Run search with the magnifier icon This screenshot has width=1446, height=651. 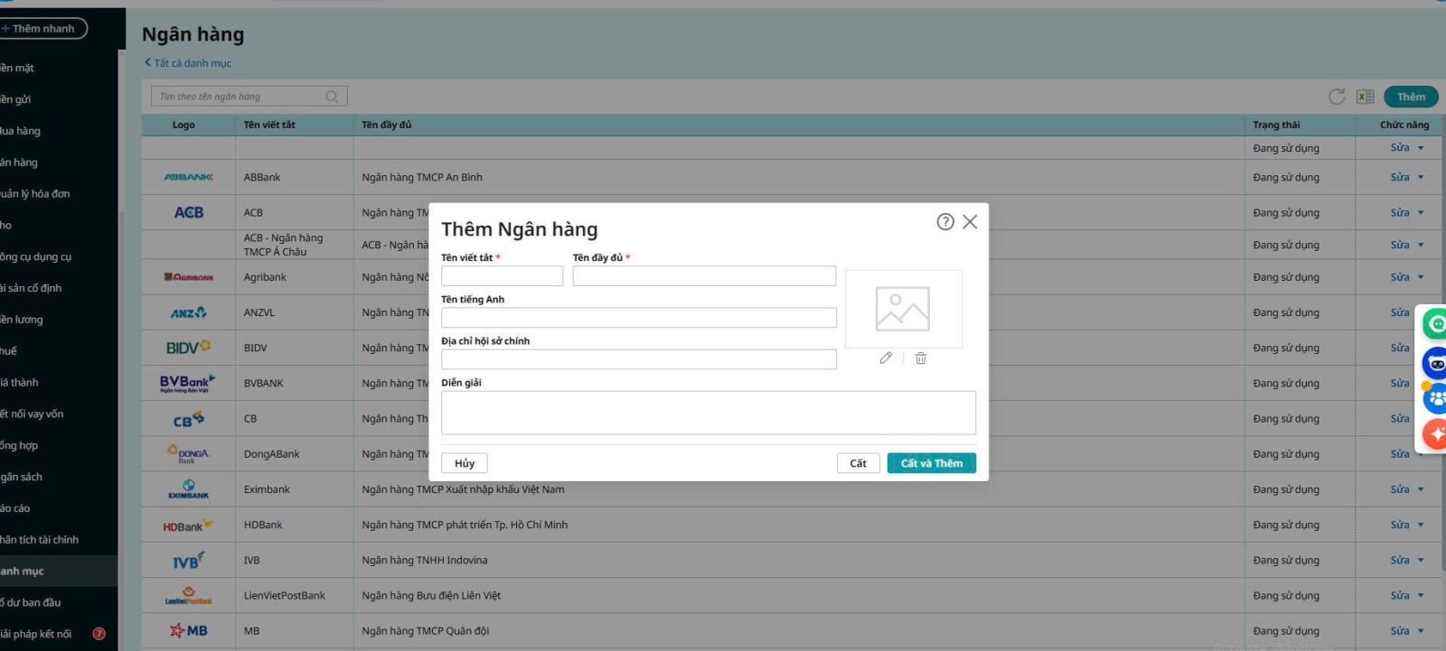tap(333, 97)
